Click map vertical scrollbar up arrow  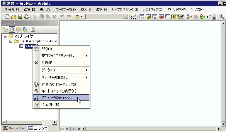223,23
